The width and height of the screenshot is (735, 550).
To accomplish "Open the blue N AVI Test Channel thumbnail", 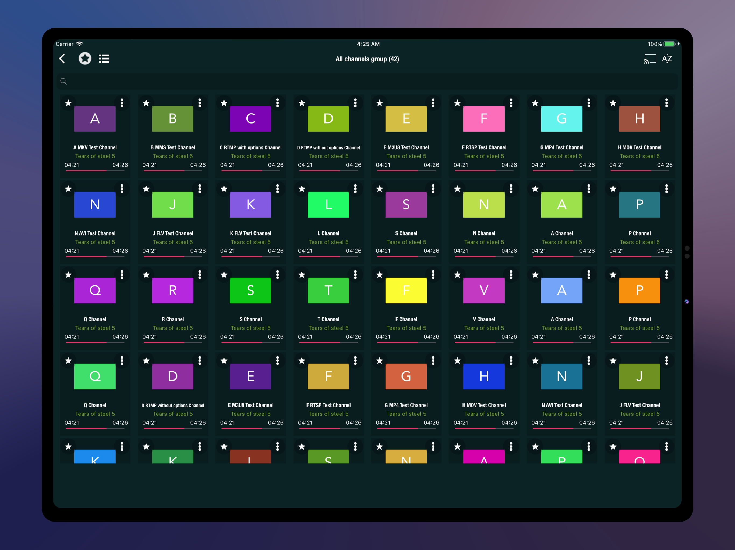I will (95, 204).
